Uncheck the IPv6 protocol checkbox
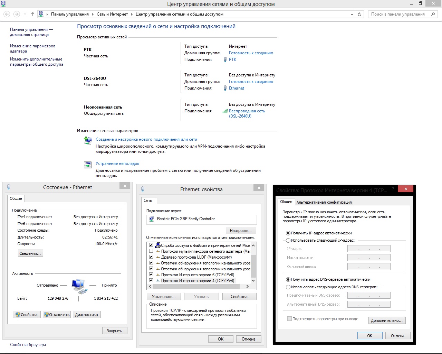This screenshot has width=442, height=354. (151, 274)
